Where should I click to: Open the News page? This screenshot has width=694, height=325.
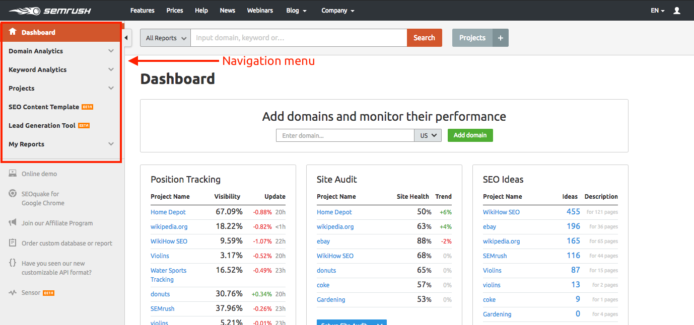coord(228,11)
